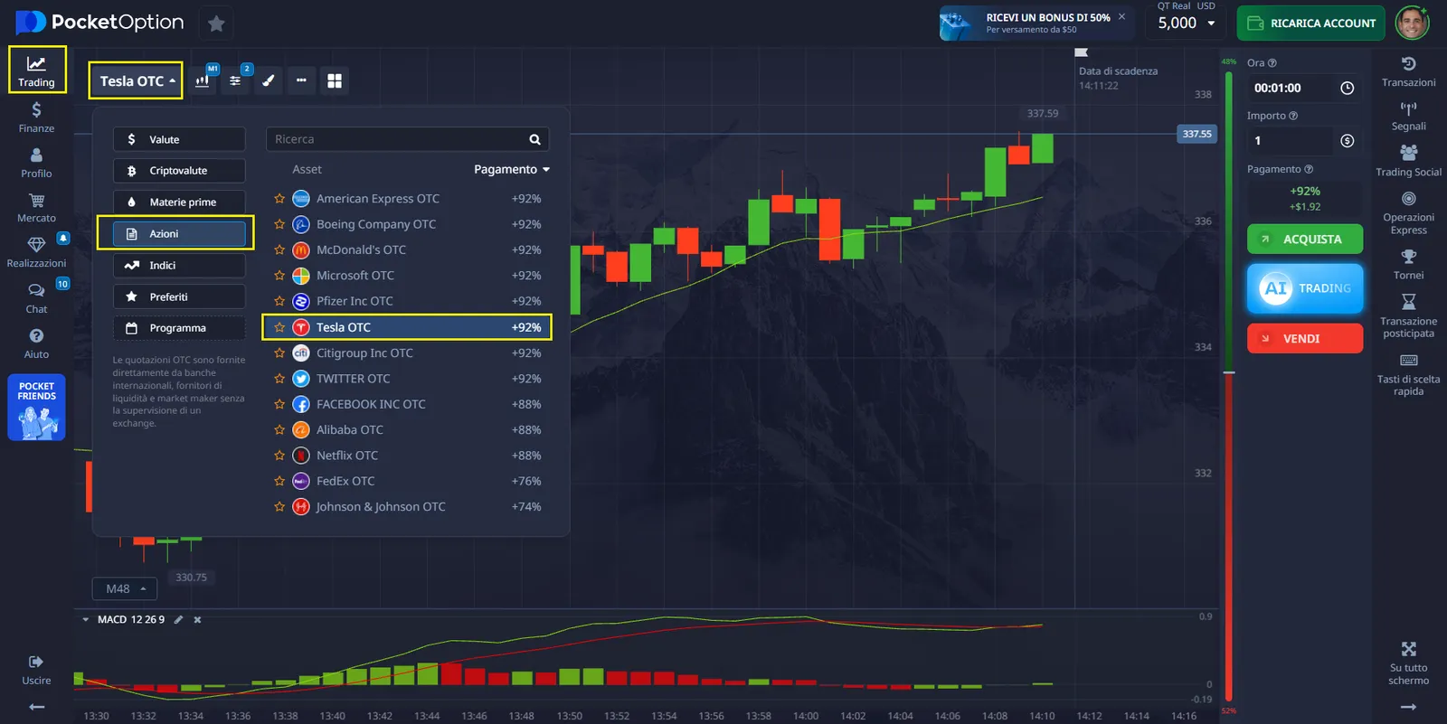Click the ACQUISTA buy button

(x=1304, y=240)
